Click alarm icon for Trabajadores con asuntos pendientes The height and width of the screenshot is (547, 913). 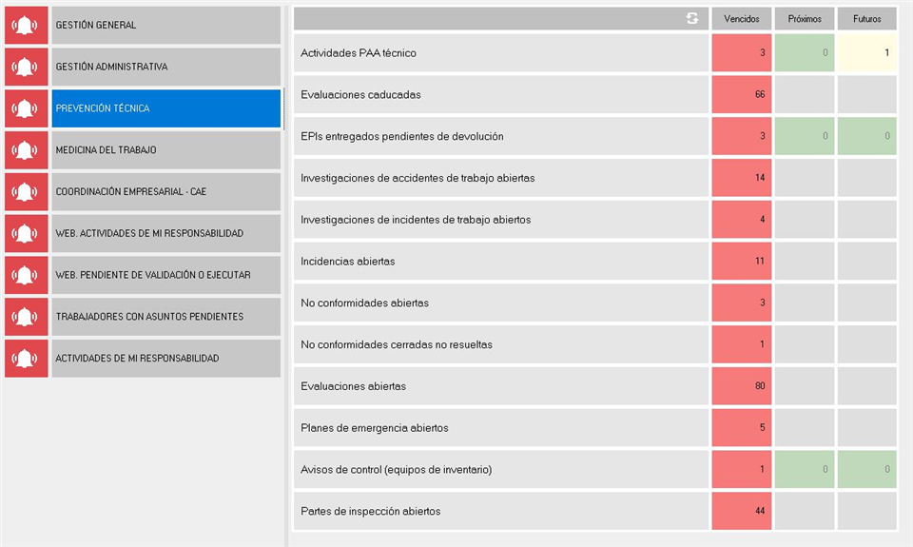tap(26, 317)
